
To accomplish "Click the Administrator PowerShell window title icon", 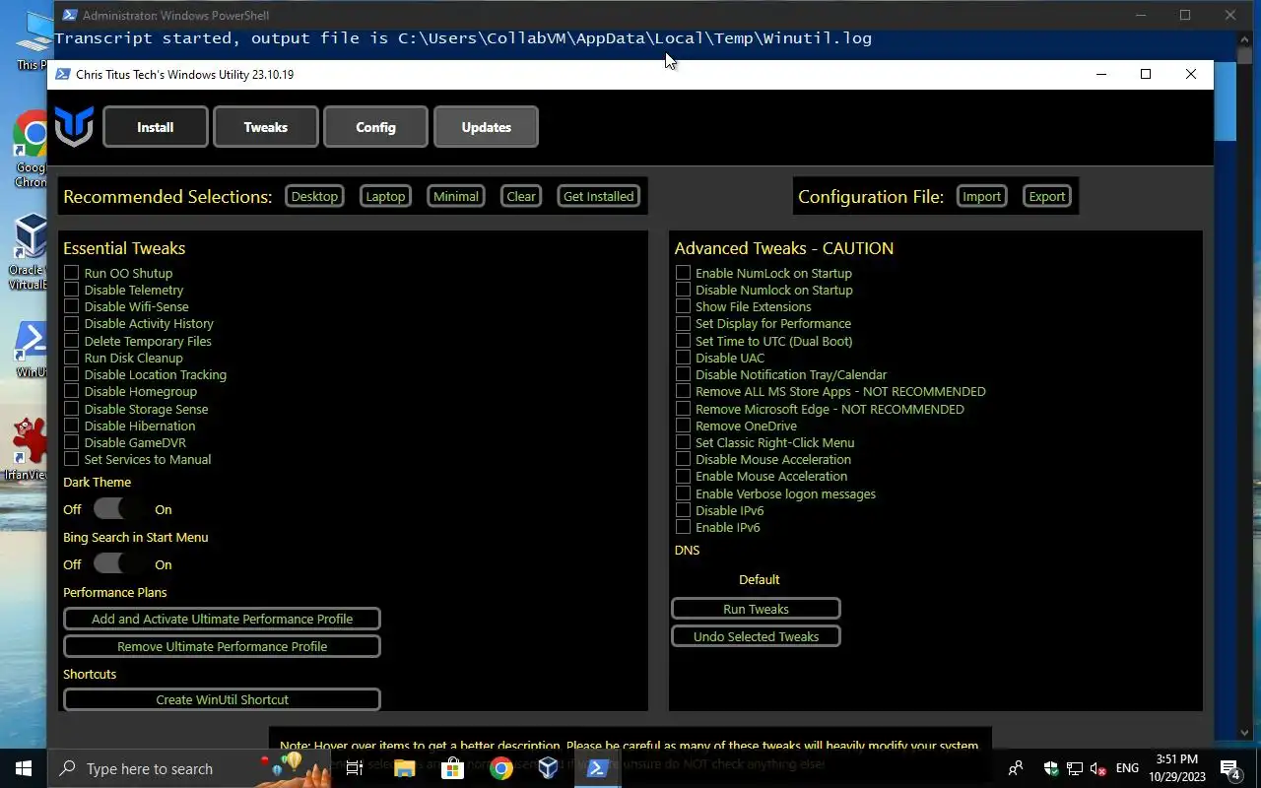I will coord(69,15).
